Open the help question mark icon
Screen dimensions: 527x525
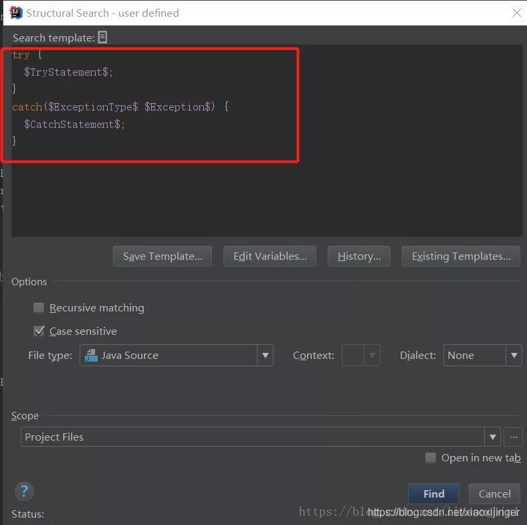pos(24,491)
